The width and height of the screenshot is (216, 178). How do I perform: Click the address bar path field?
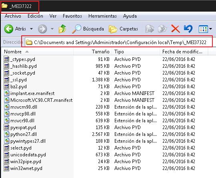(119, 42)
